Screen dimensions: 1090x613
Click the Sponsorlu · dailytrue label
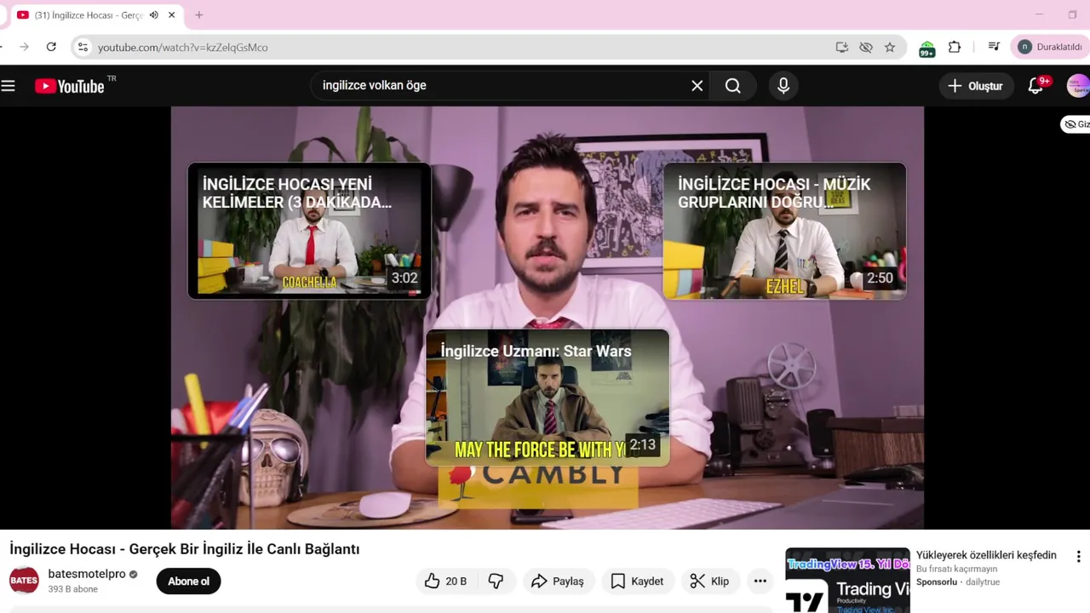point(958,582)
